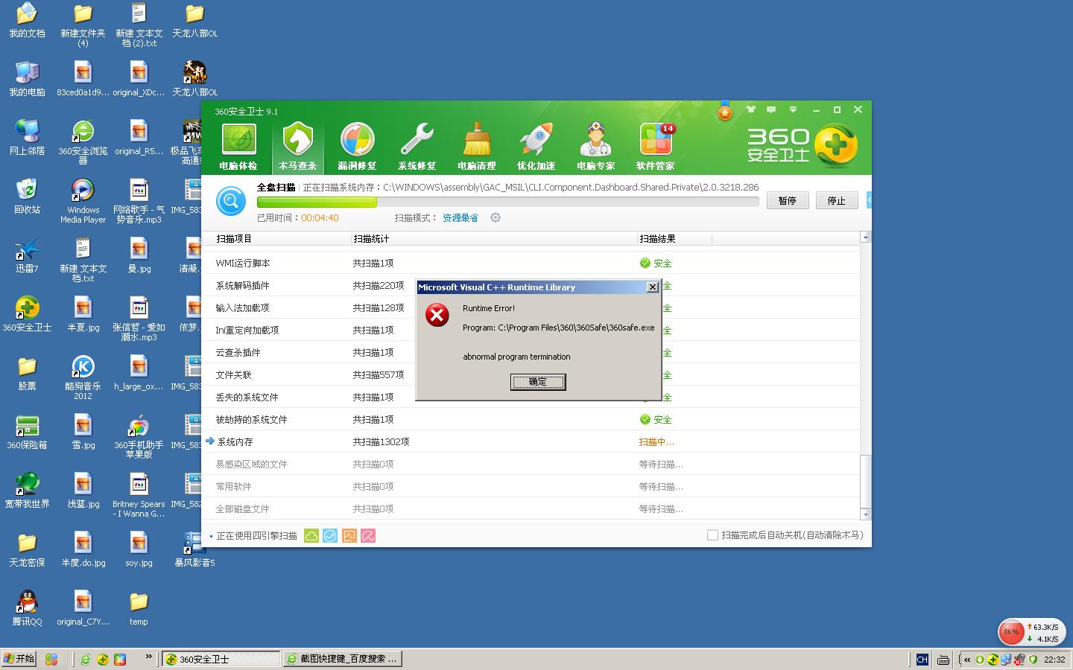Click the gold medal icon in 360 title bar
The width and height of the screenshot is (1073, 670).
point(725,112)
